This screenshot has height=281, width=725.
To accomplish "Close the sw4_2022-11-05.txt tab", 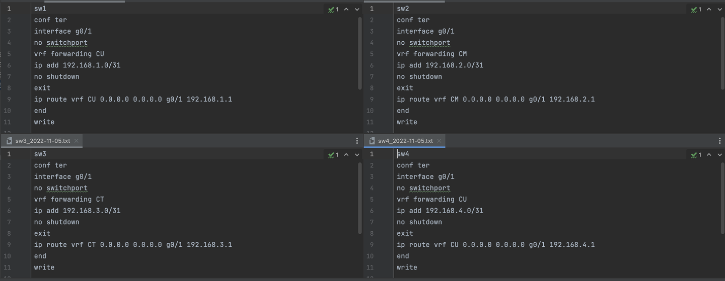I will (439, 141).
